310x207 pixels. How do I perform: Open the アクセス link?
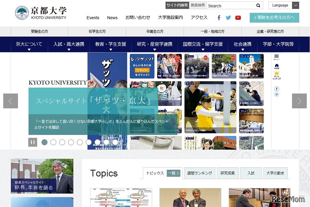click(199, 18)
